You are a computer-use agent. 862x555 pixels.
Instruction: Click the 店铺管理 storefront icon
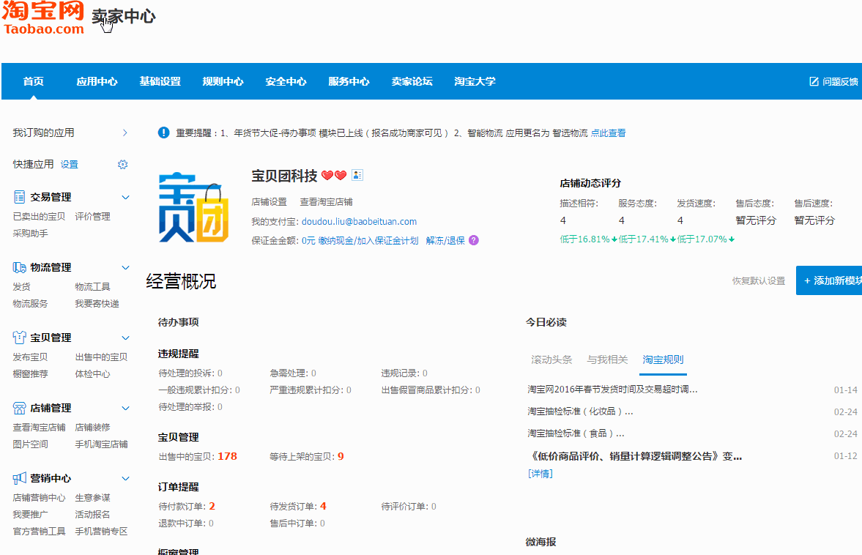click(19, 408)
